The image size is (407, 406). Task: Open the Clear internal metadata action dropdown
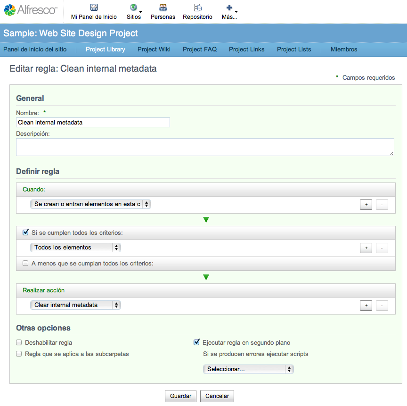(75, 305)
